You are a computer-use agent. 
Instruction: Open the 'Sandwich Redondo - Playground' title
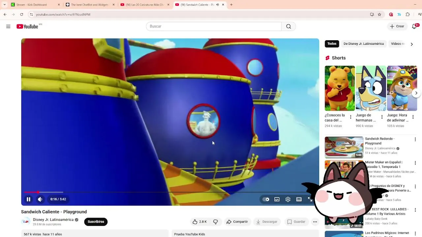380,141
